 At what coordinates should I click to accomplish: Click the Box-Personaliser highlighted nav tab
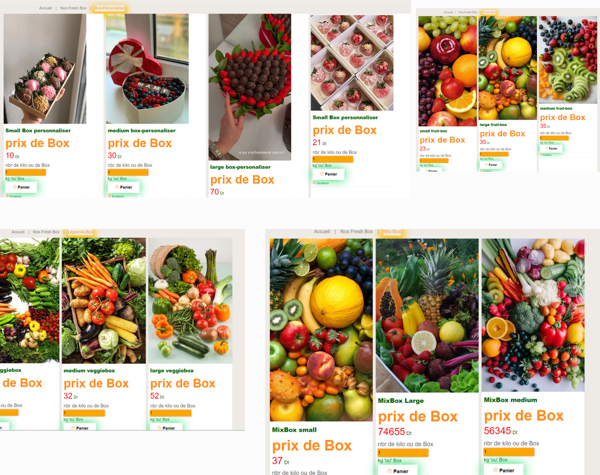pyautogui.click(x=110, y=8)
